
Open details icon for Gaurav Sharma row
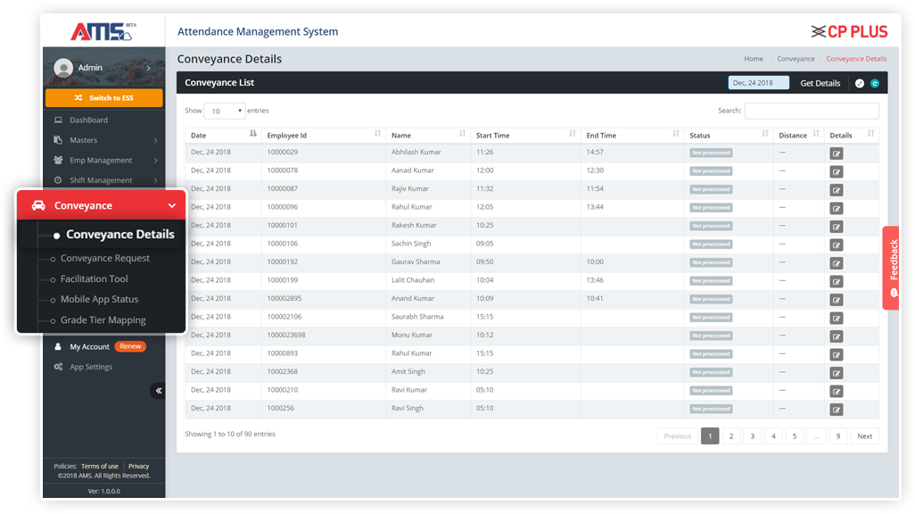coord(837,263)
